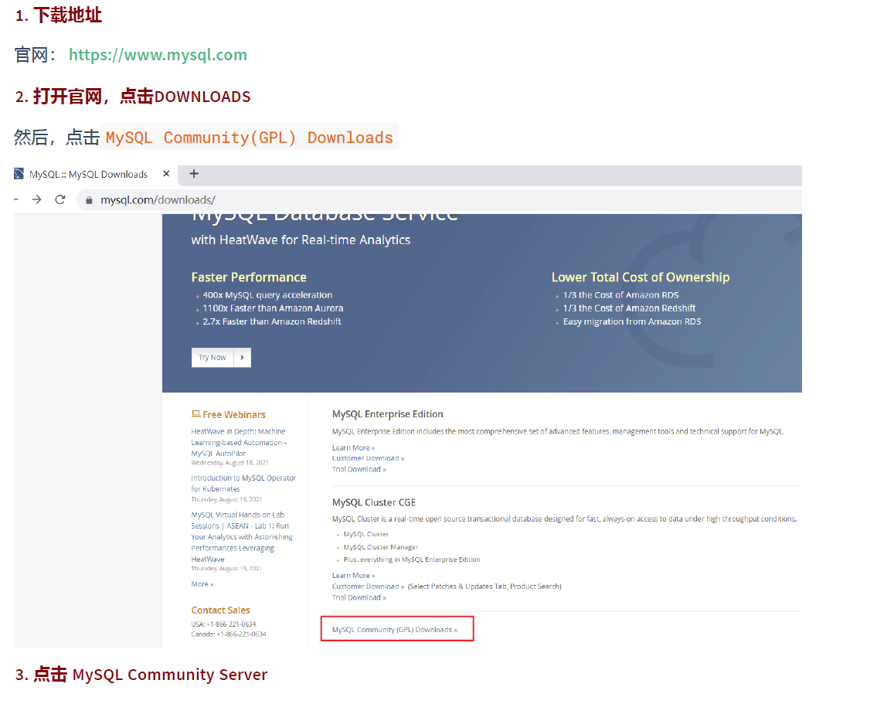Select 'MySQL Cluster Manager' bullet item
Image resolution: width=877 pixels, height=704 pixels.
[x=381, y=547]
